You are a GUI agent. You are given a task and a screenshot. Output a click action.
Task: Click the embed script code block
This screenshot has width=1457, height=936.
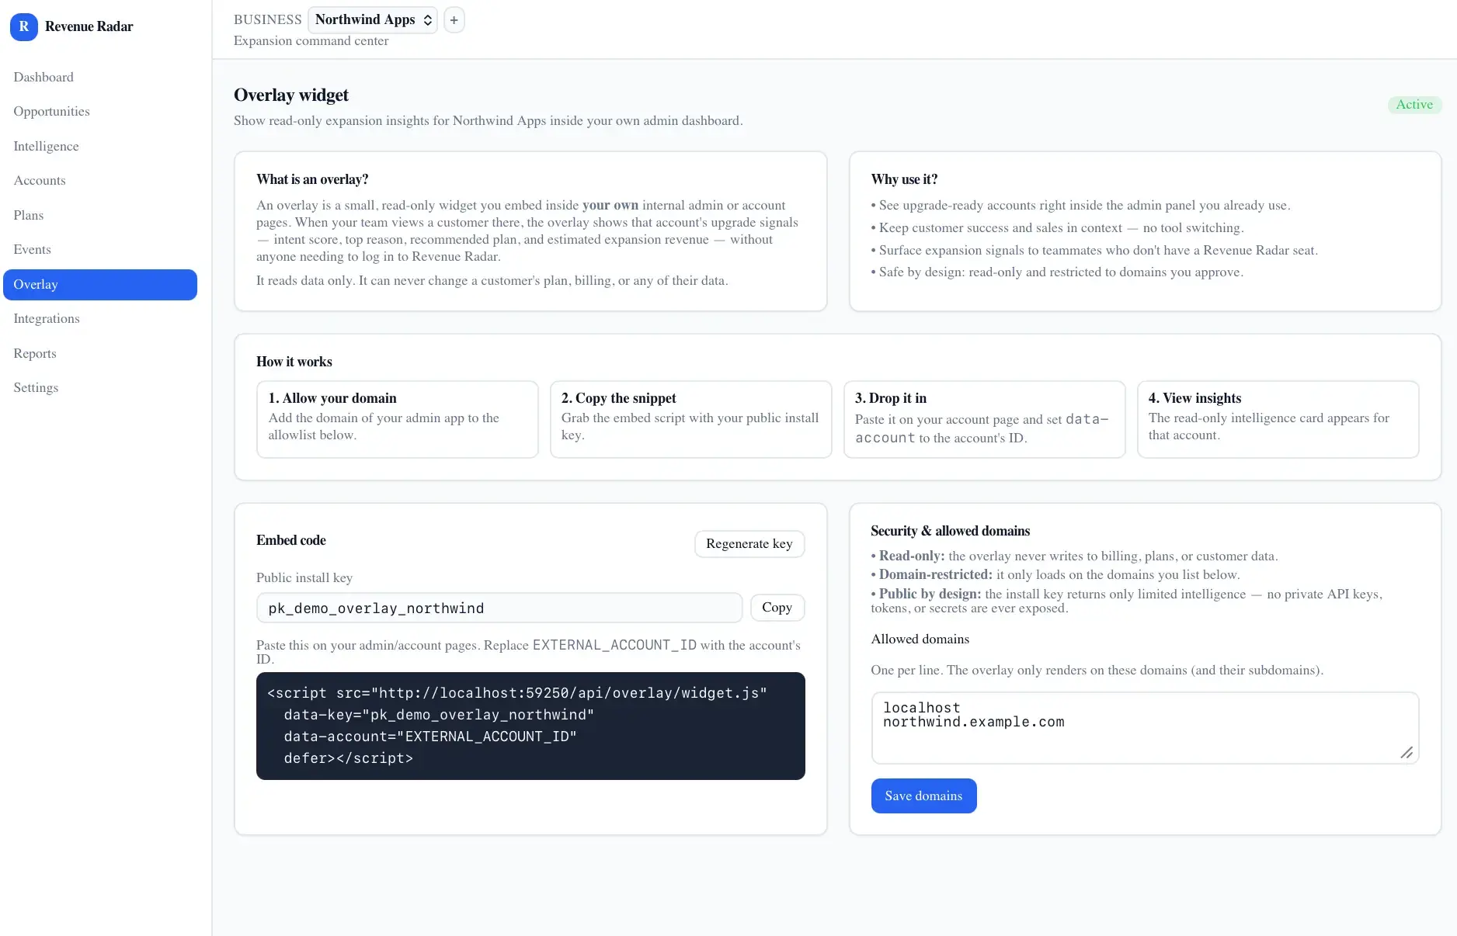tap(530, 726)
